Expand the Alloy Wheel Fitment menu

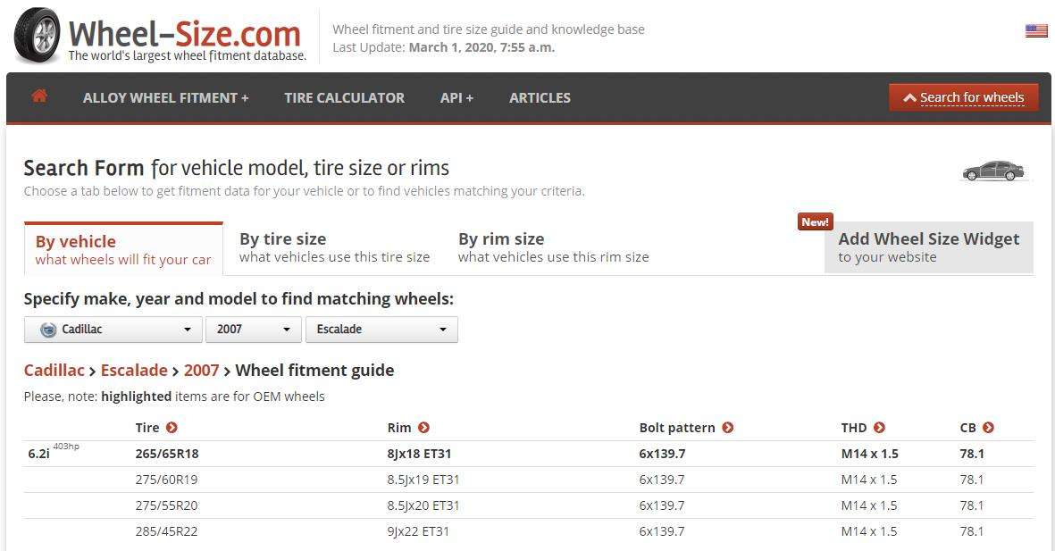pyautogui.click(x=165, y=98)
